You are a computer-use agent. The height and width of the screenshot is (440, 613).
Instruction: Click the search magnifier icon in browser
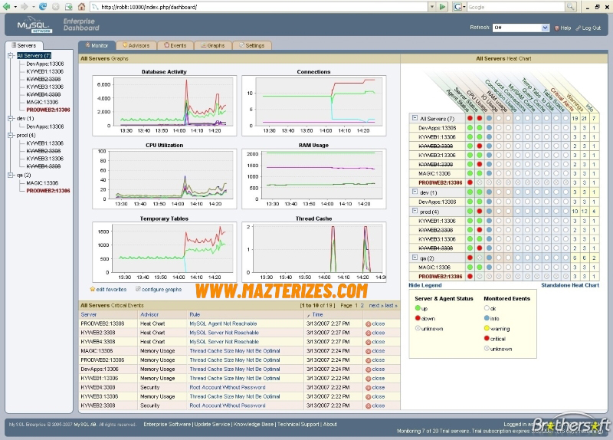click(571, 7)
